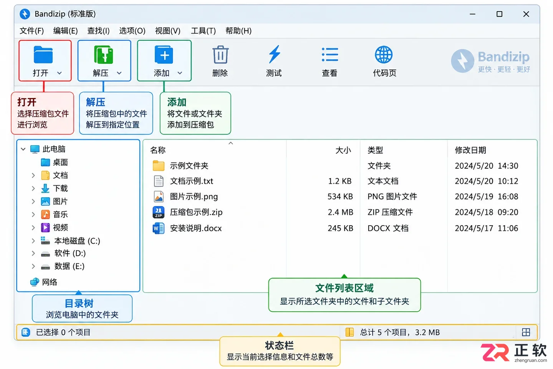
Task: Collapse the 此电脑 tree node
Action: (23, 149)
